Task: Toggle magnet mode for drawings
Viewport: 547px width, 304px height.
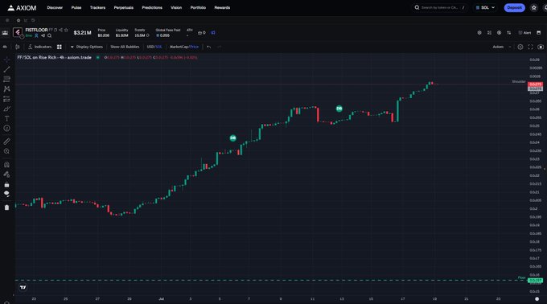Action: 6,165
